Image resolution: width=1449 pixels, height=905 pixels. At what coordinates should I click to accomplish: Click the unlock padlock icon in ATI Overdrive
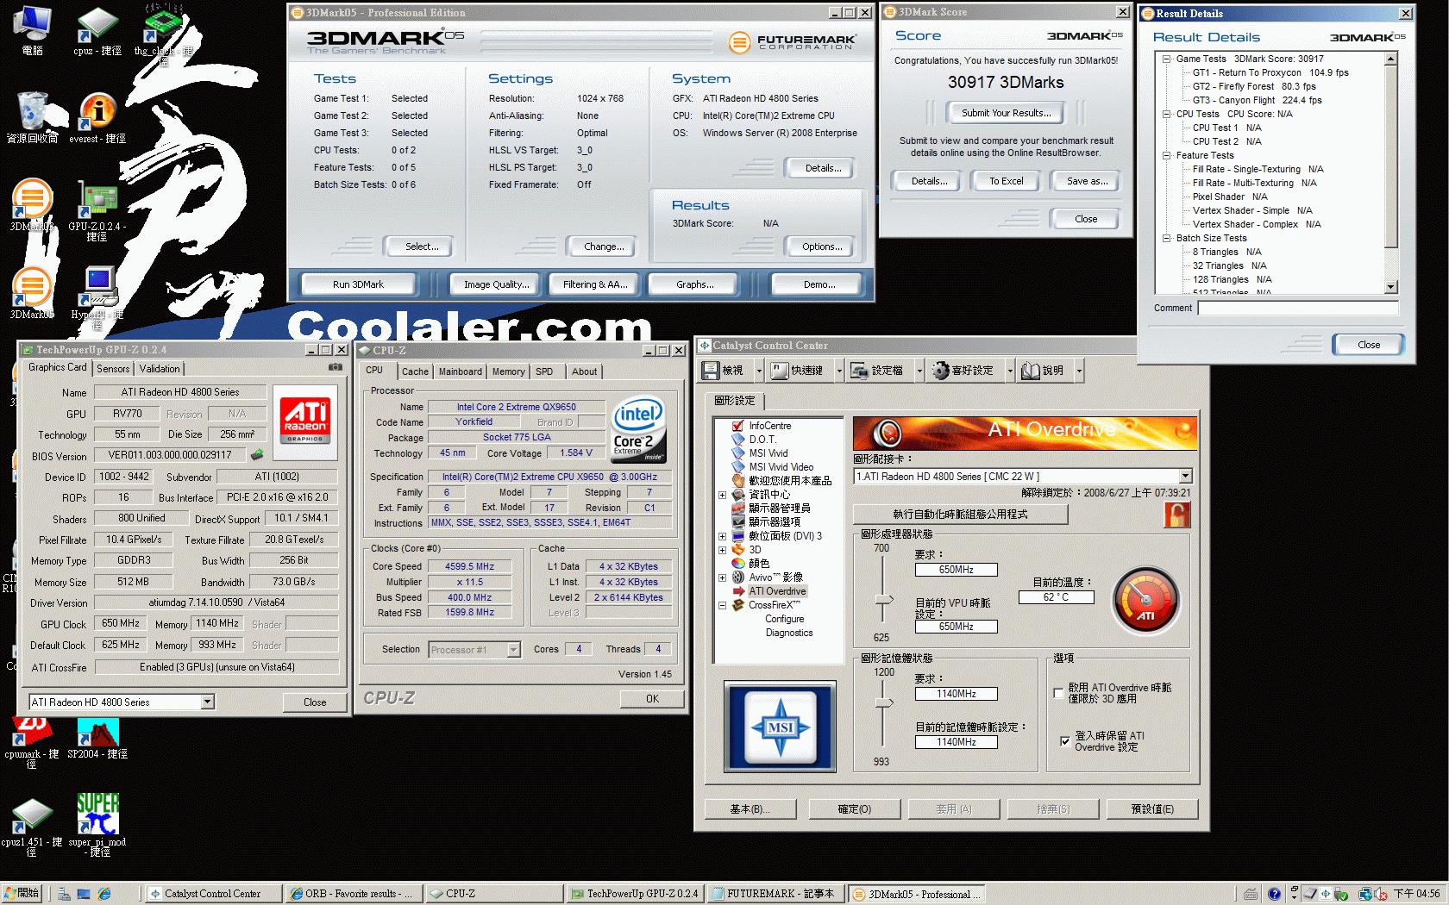pyautogui.click(x=1176, y=515)
